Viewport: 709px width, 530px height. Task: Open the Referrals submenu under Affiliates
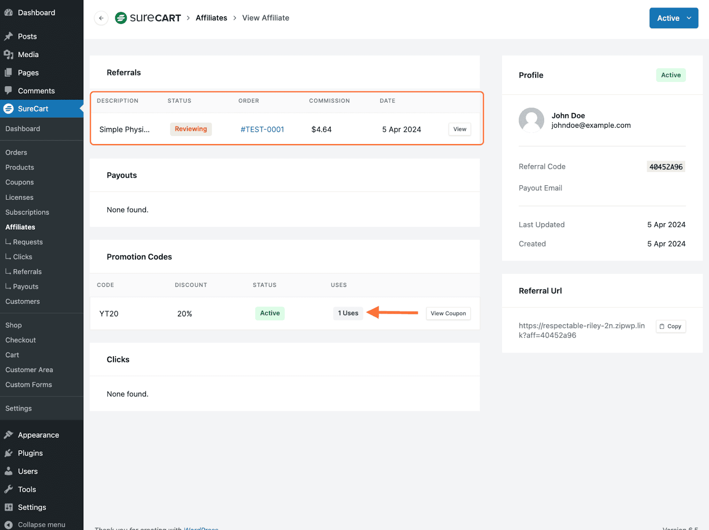[27, 271]
